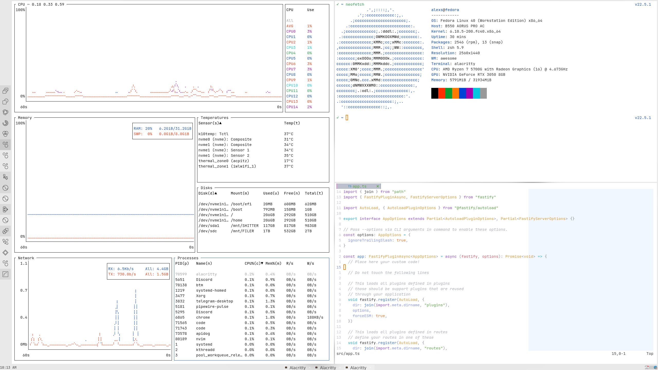658x370 pixels.
Task: Switch to the app.ts editor tab
Action: tap(359, 186)
